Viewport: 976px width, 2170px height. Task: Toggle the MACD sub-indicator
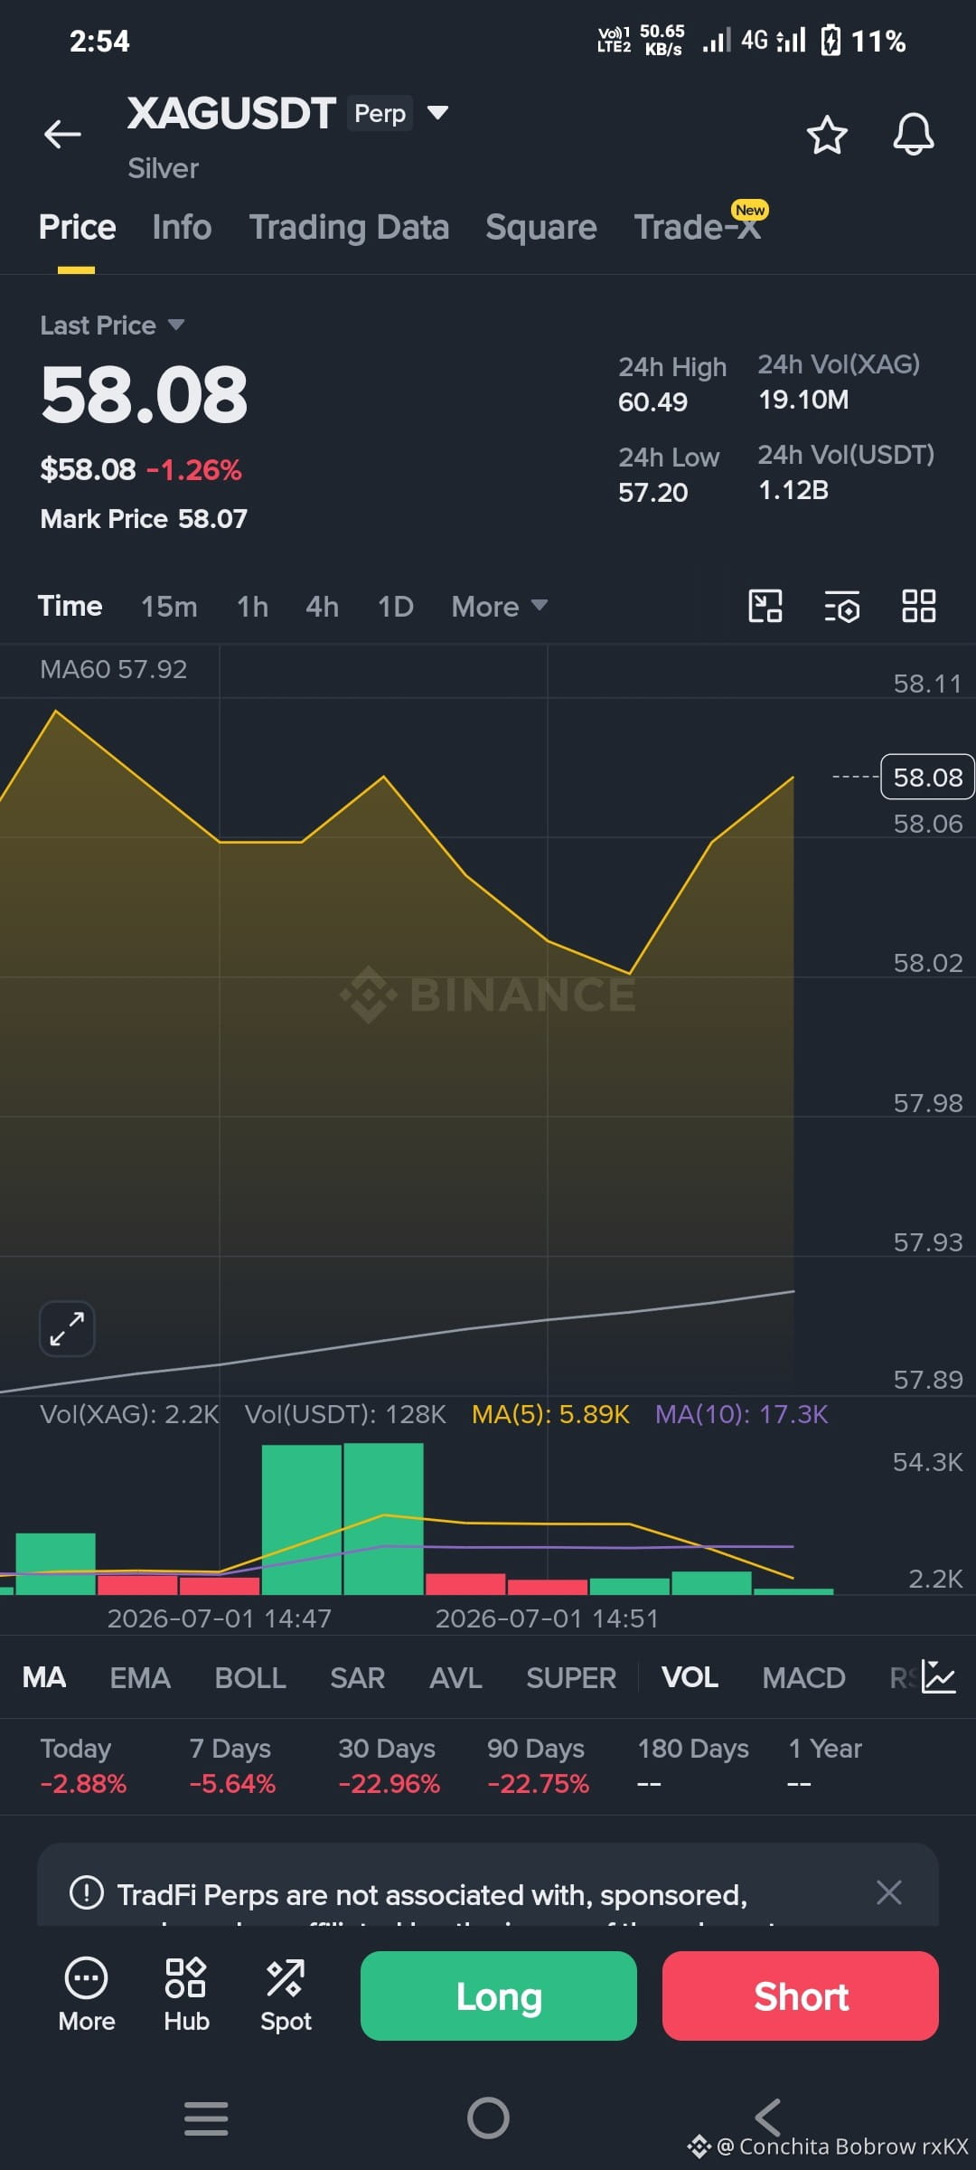(803, 1678)
